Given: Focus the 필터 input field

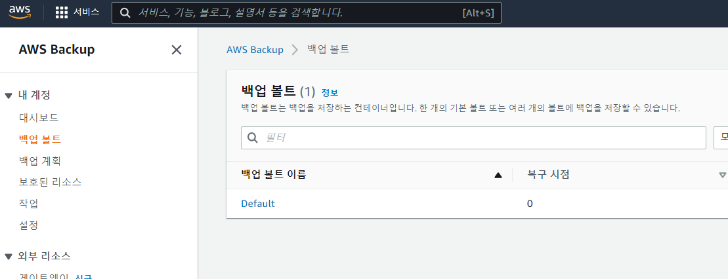Looking at the screenshot, I should 473,138.
